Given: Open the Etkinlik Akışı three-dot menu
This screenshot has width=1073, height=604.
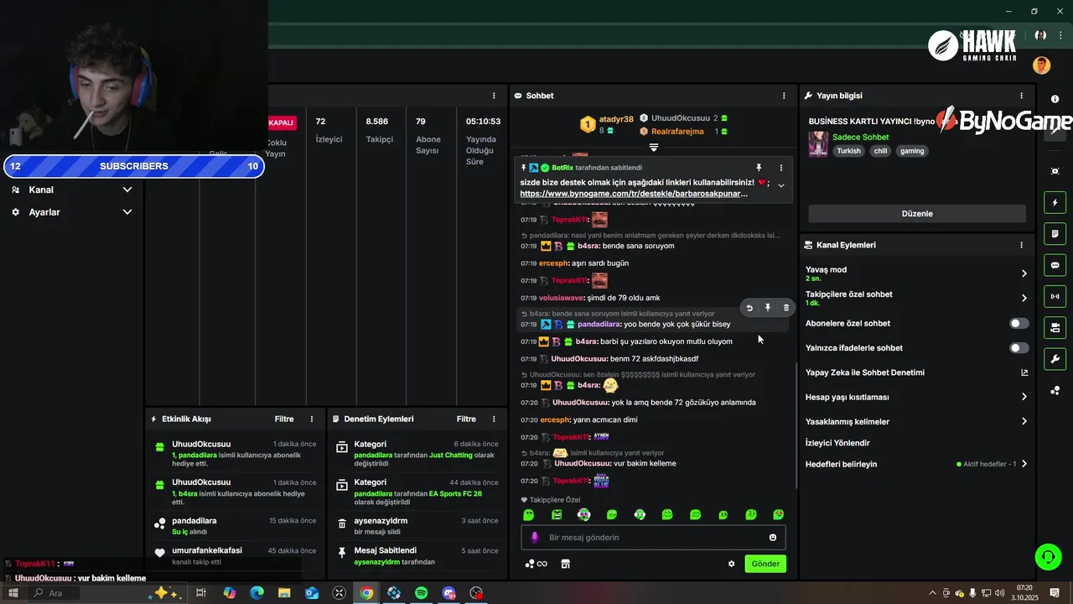Looking at the screenshot, I should [x=312, y=419].
